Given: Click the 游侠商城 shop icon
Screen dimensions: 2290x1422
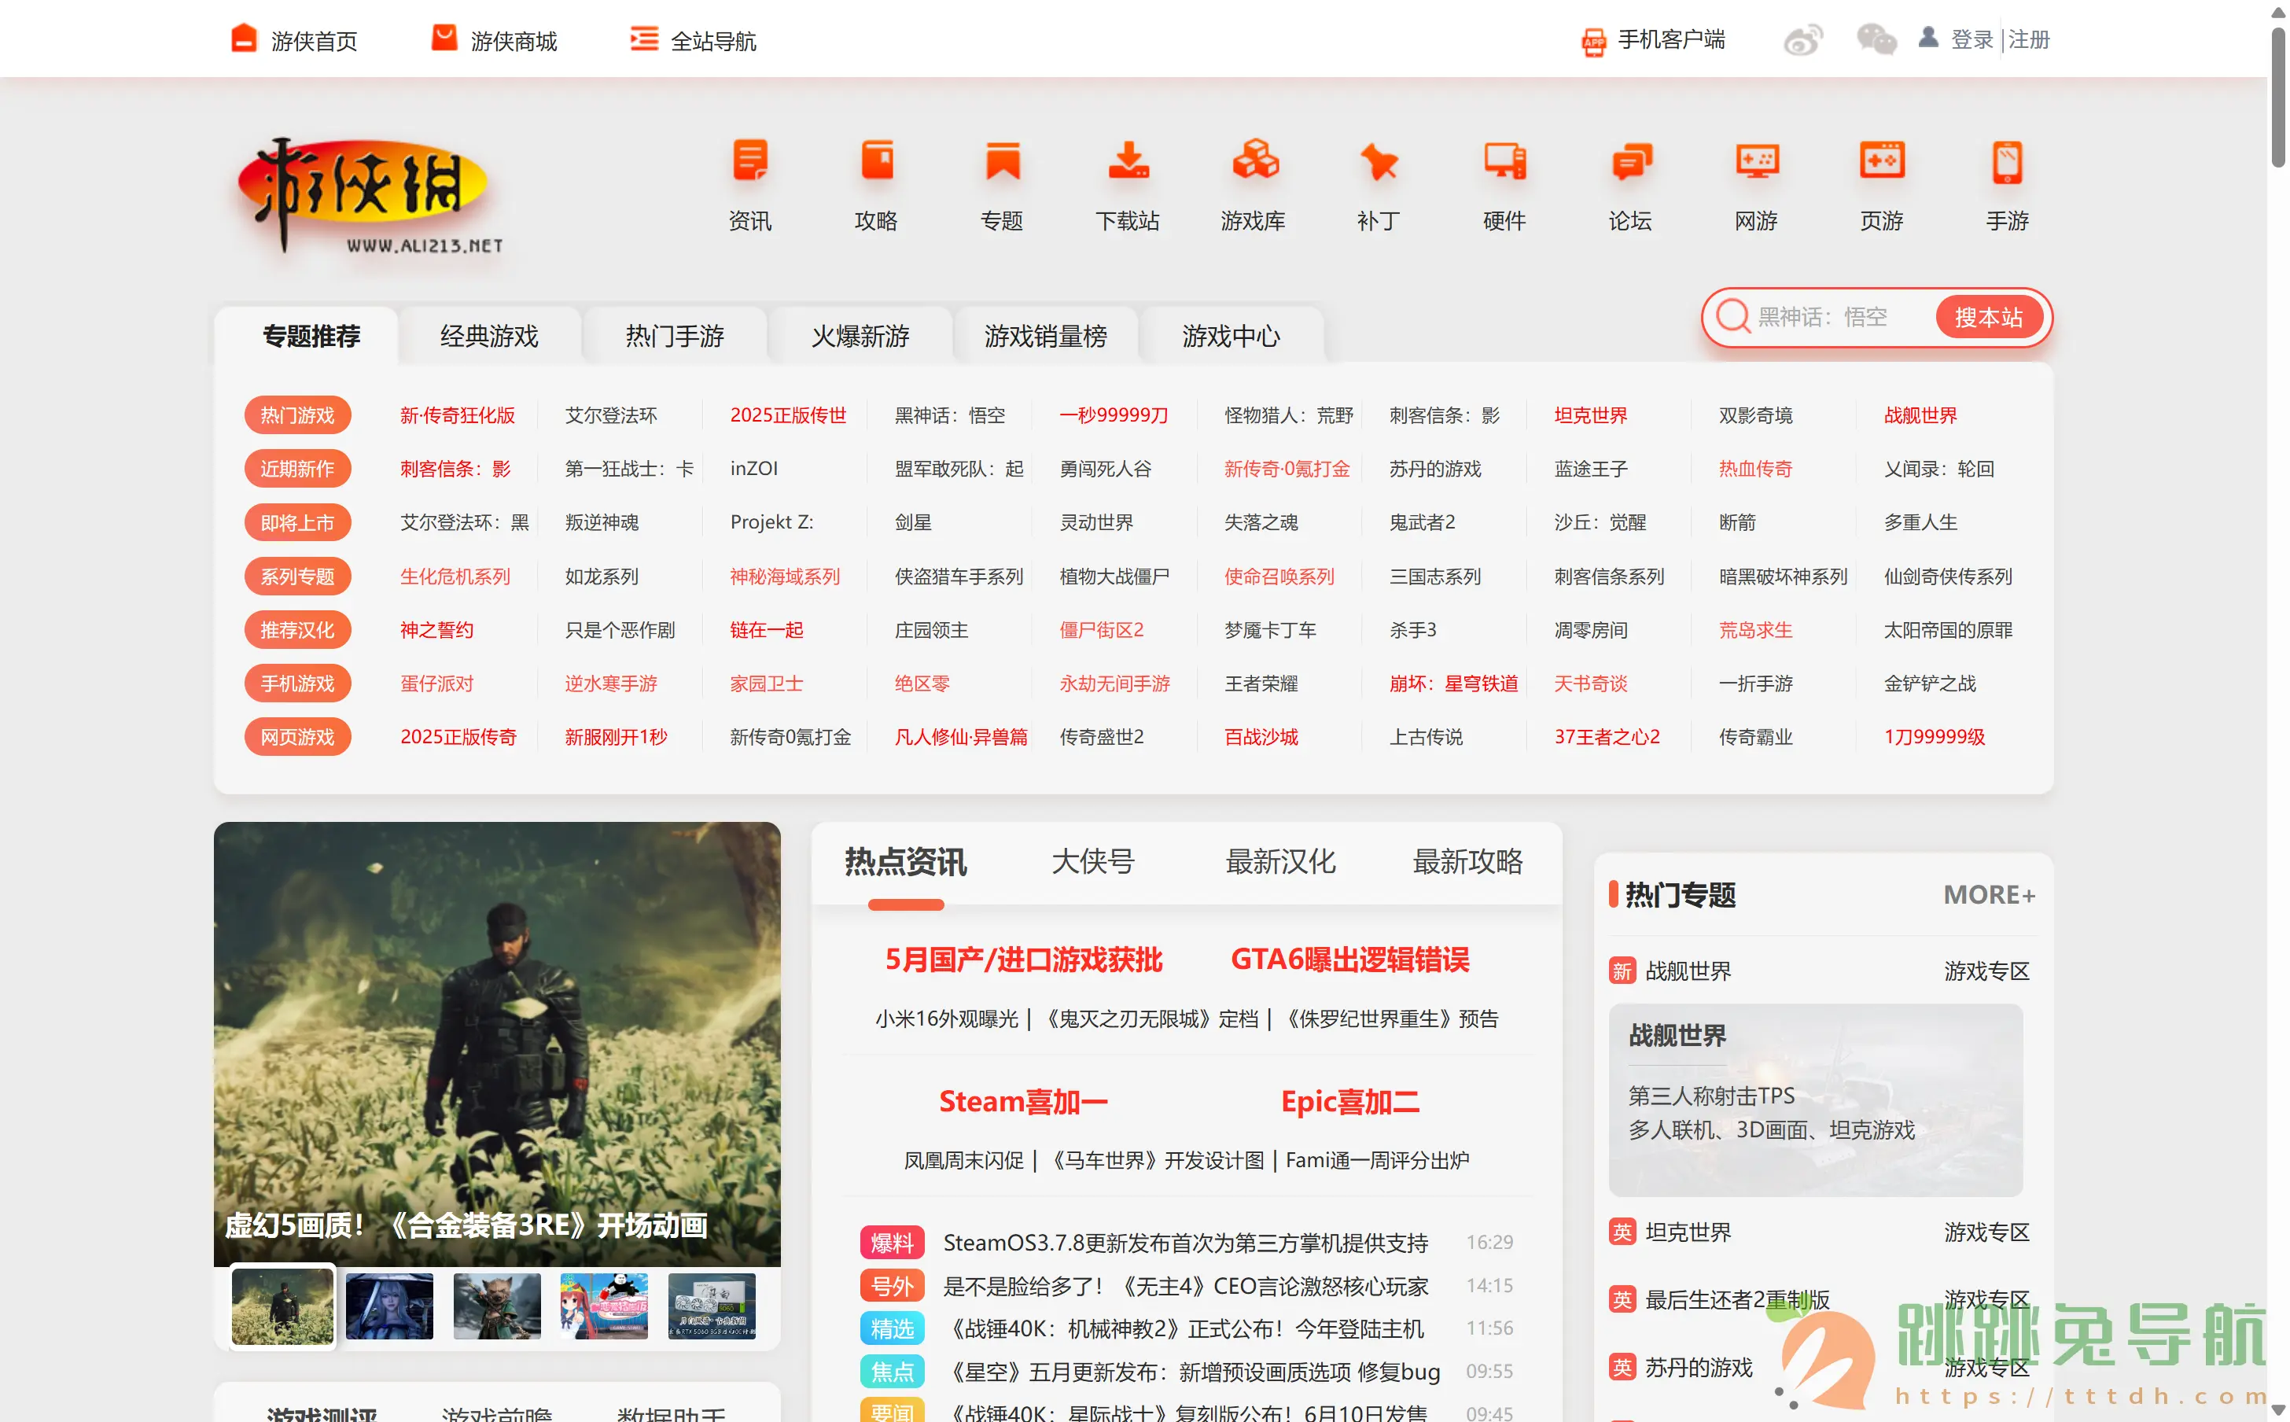Looking at the screenshot, I should 444,39.
